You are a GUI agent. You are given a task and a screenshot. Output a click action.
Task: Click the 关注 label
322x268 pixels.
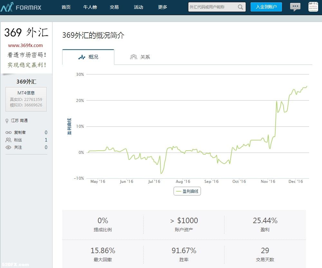[18, 147]
